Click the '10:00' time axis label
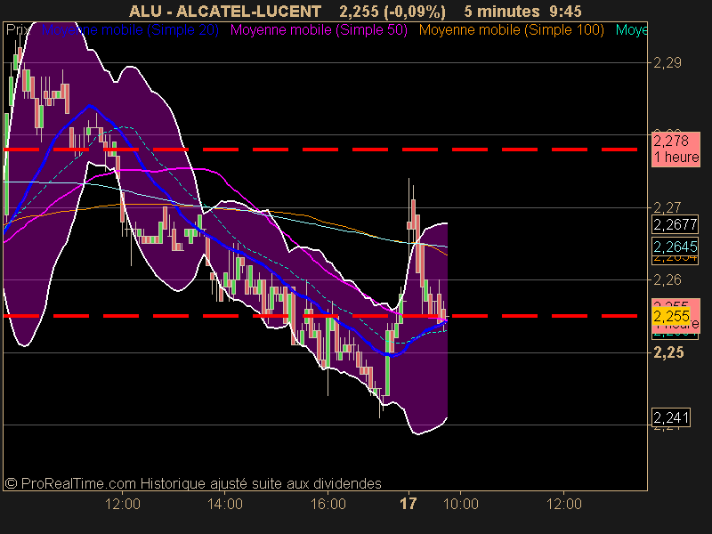The width and height of the screenshot is (712, 534). click(x=460, y=504)
